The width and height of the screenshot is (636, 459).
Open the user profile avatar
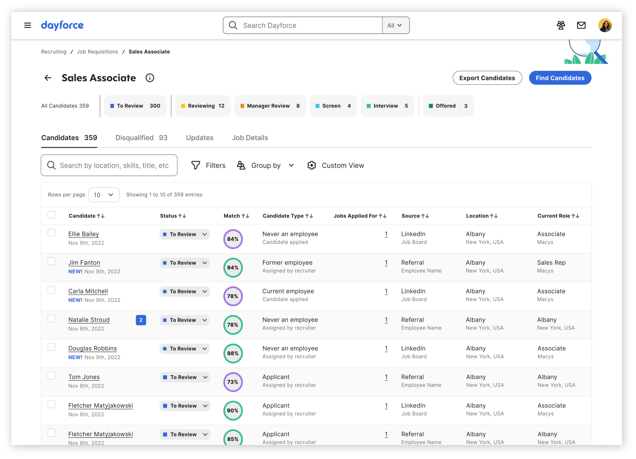tap(605, 25)
